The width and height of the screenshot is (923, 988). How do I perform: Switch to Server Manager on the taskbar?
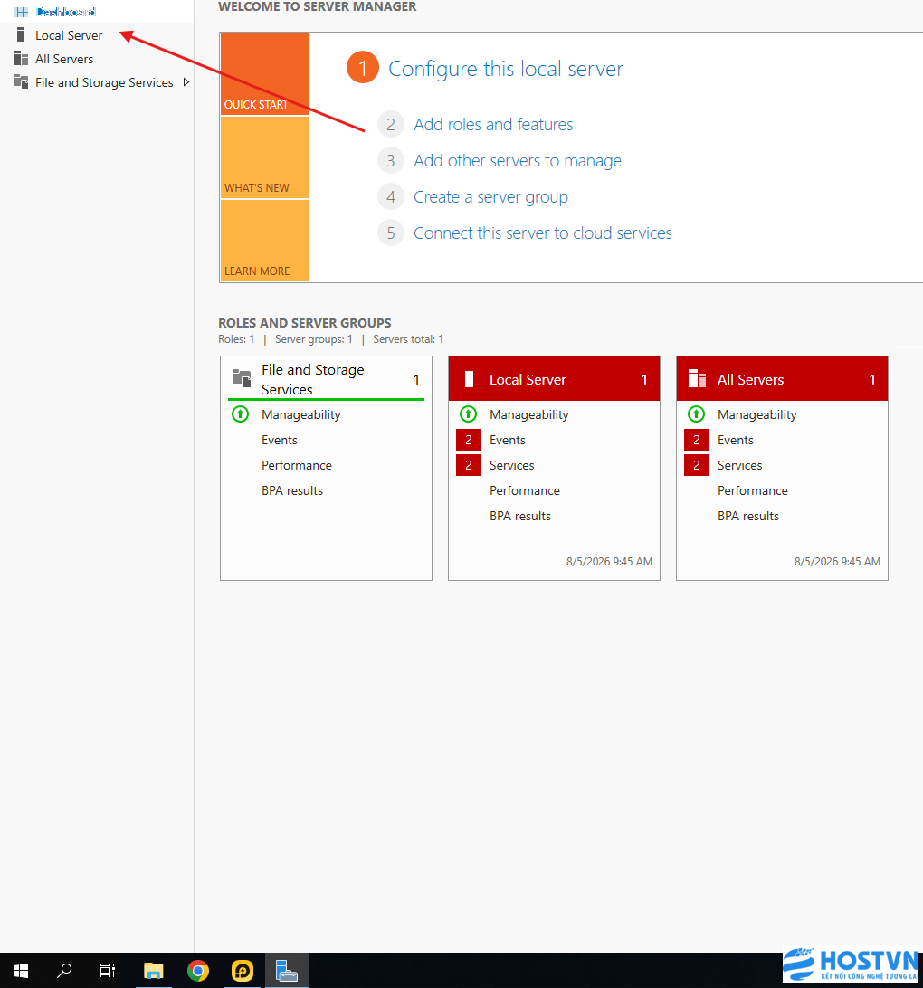coord(287,970)
